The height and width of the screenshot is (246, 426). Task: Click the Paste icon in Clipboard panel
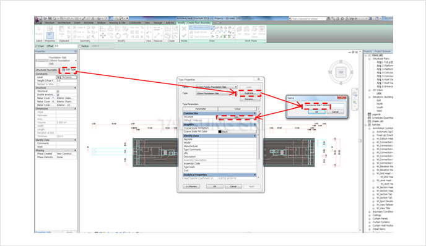click(62, 30)
